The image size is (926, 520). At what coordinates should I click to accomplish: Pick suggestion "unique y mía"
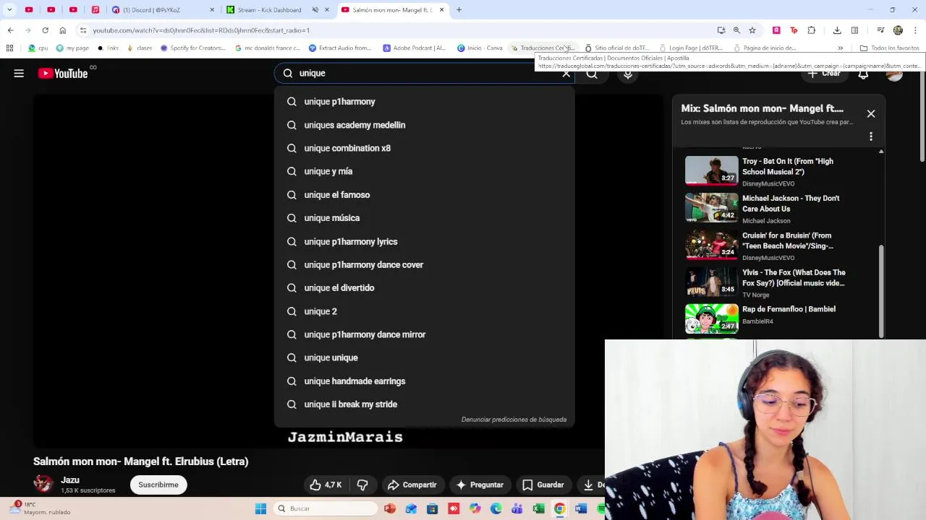click(x=425, y=171)
